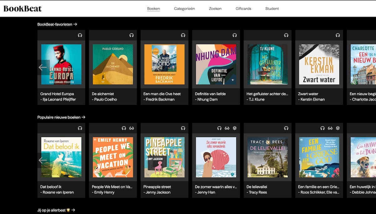Go to the Zoeken page
Viewport: 376px width, 214px height.
[x=215, y=8]
